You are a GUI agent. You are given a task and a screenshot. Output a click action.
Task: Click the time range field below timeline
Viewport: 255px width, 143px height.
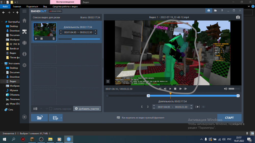click(x=173, y=107)
